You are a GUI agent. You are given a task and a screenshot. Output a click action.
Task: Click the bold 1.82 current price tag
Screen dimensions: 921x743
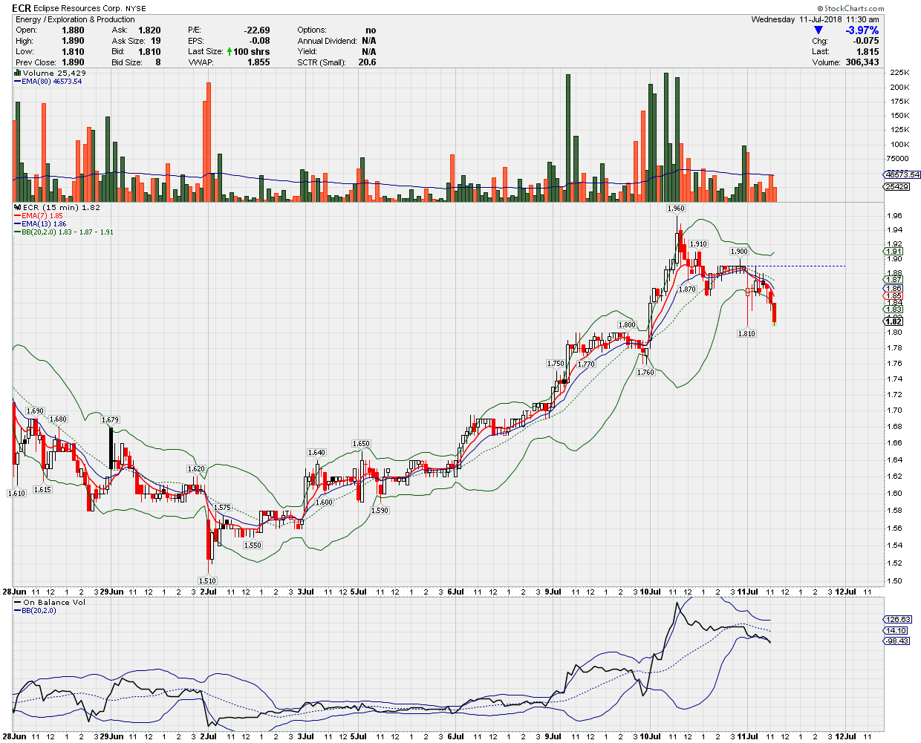[894, 321]
